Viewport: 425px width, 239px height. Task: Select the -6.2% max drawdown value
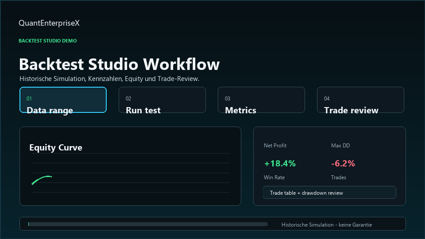[343, 163]
